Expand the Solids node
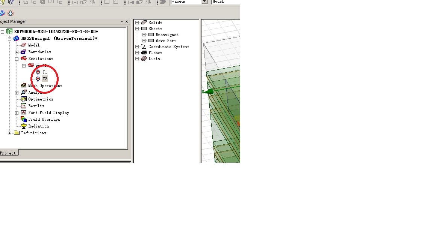The height and width of the screenshot is (243, 433). point(137,22)
